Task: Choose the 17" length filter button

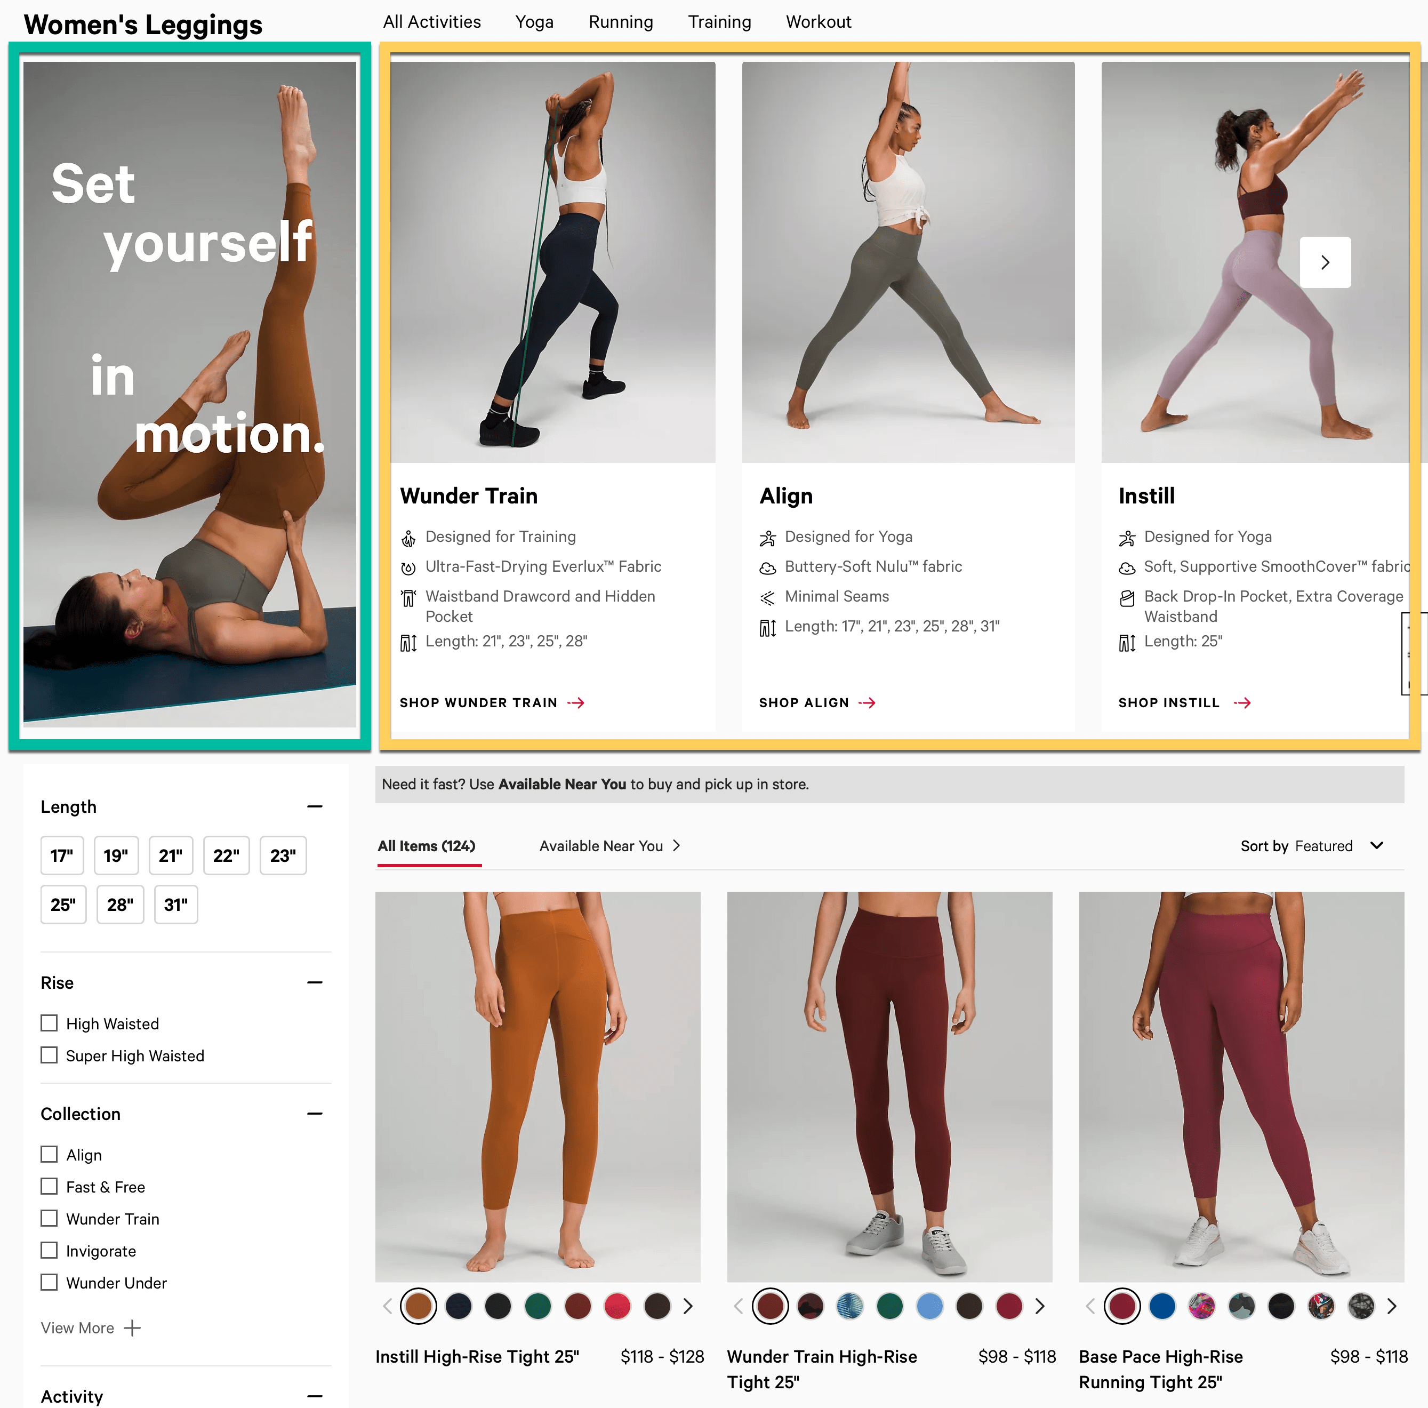Action: pos(61,856)
